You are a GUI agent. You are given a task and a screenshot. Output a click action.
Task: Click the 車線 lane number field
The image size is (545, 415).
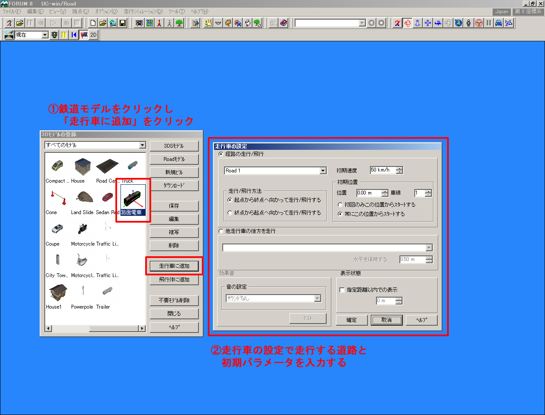[420, 193]
